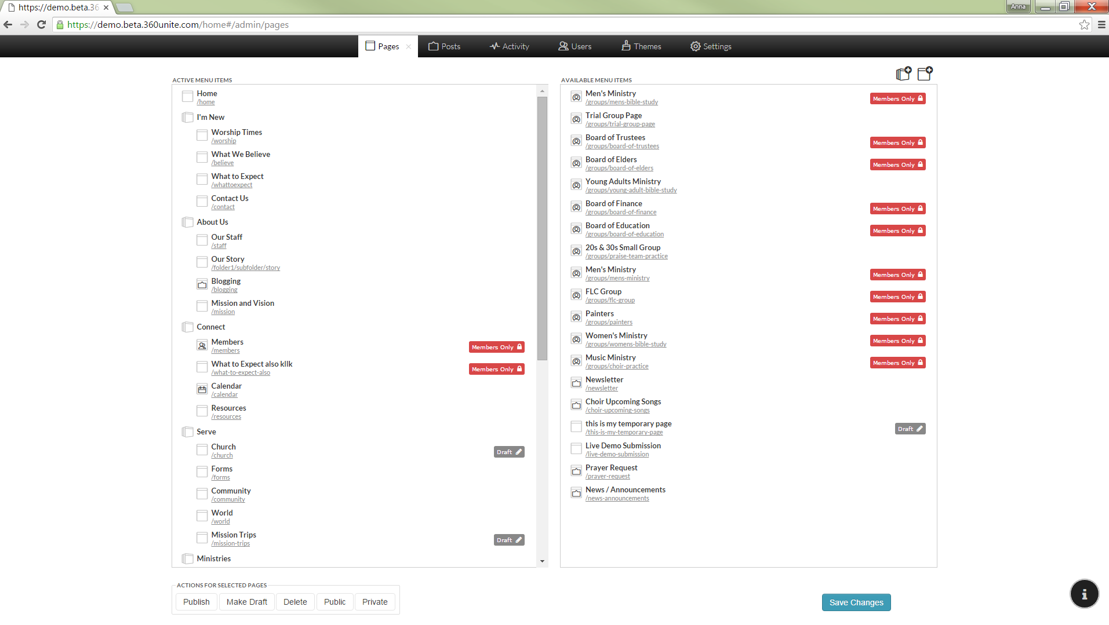Screen dimensions: 1109x625
Task: Click the bookmark star in the address bar
Action: point(1083,24)
